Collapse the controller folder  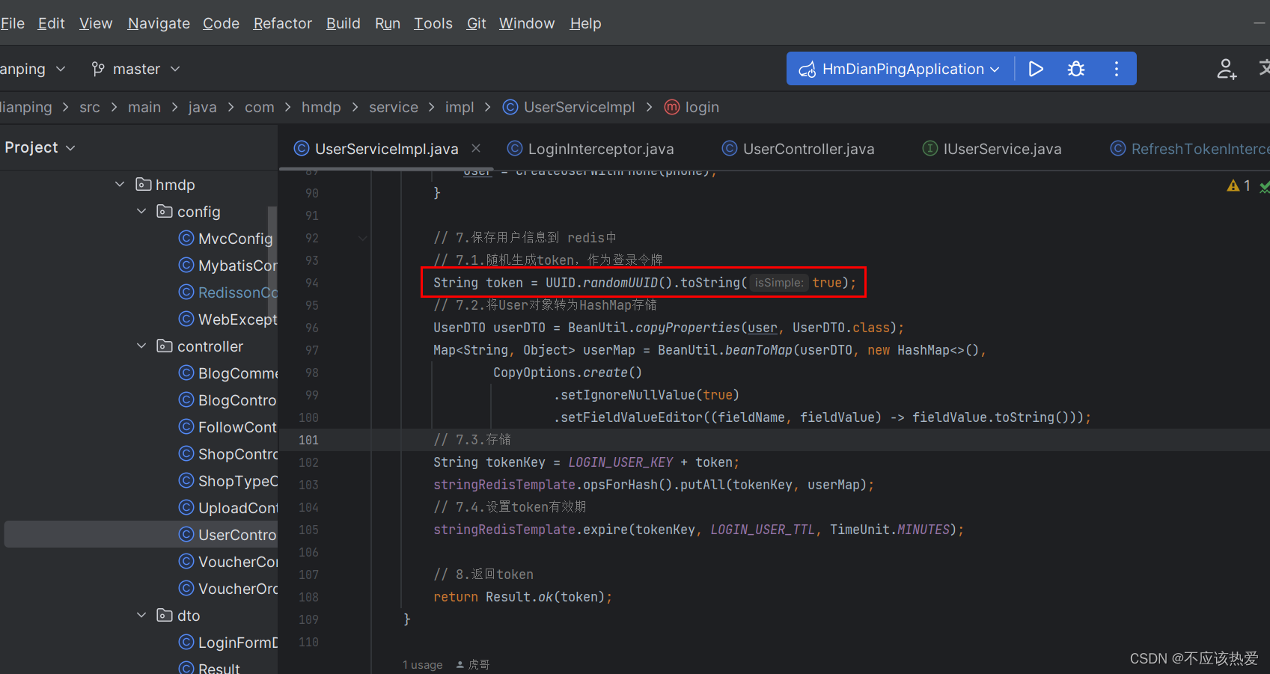click(x=141, y=346)
